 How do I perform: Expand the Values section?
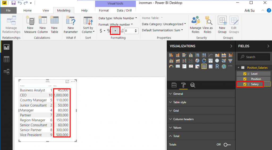click(x=201, y=128)
